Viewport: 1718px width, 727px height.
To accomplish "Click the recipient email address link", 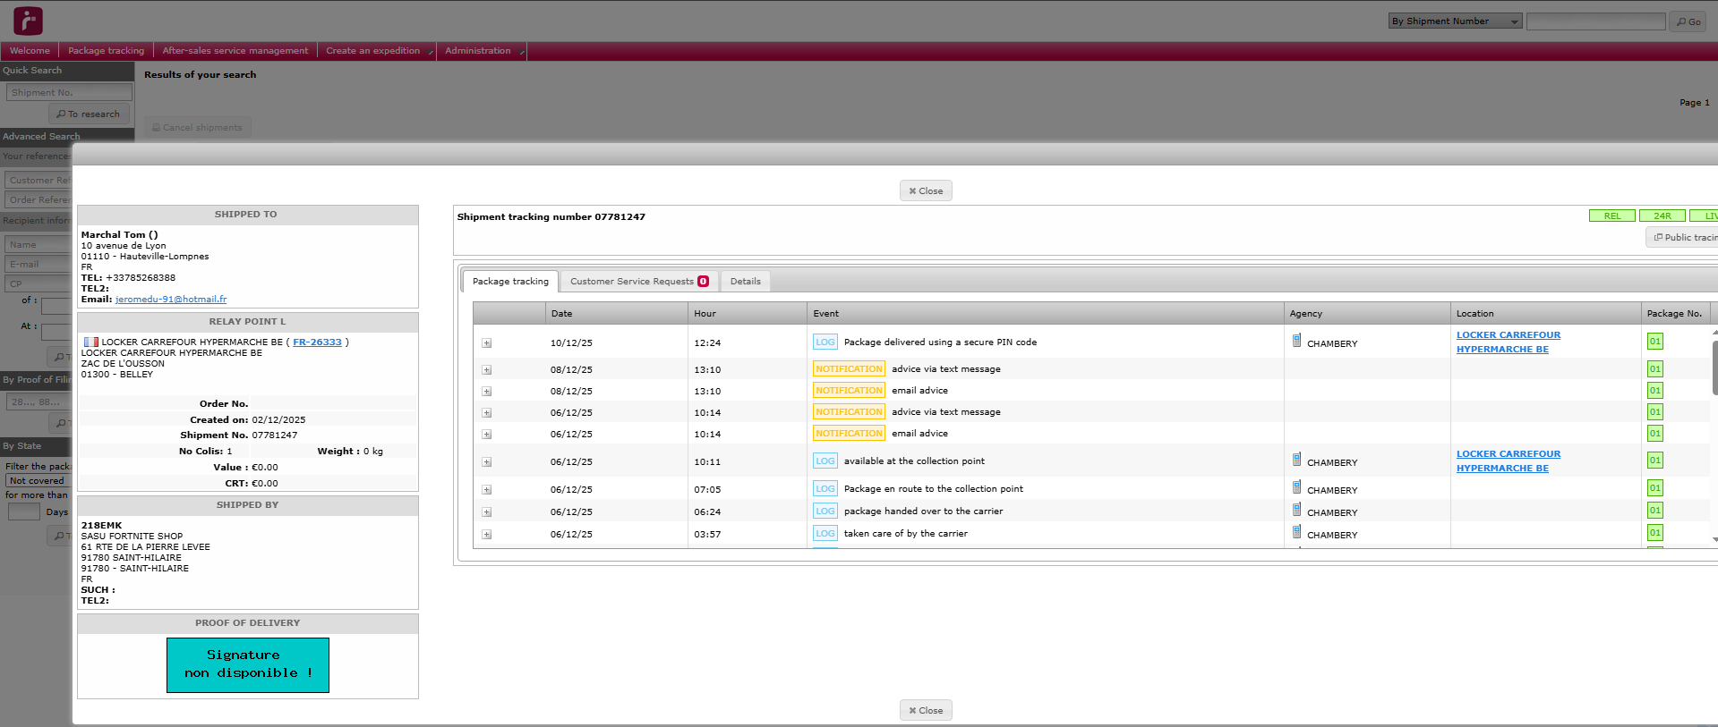I will 171,300.
